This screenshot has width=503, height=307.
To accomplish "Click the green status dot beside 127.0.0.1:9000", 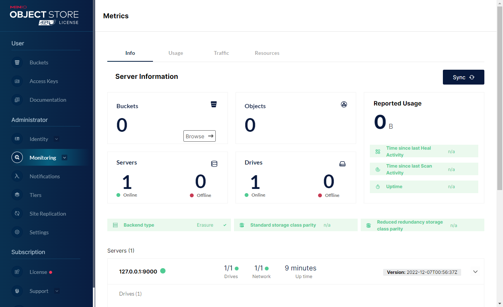I will (163, 271).
